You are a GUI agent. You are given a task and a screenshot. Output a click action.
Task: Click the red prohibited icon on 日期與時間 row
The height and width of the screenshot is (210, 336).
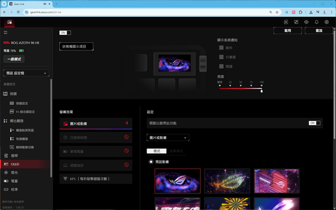(x=127, y=137)
